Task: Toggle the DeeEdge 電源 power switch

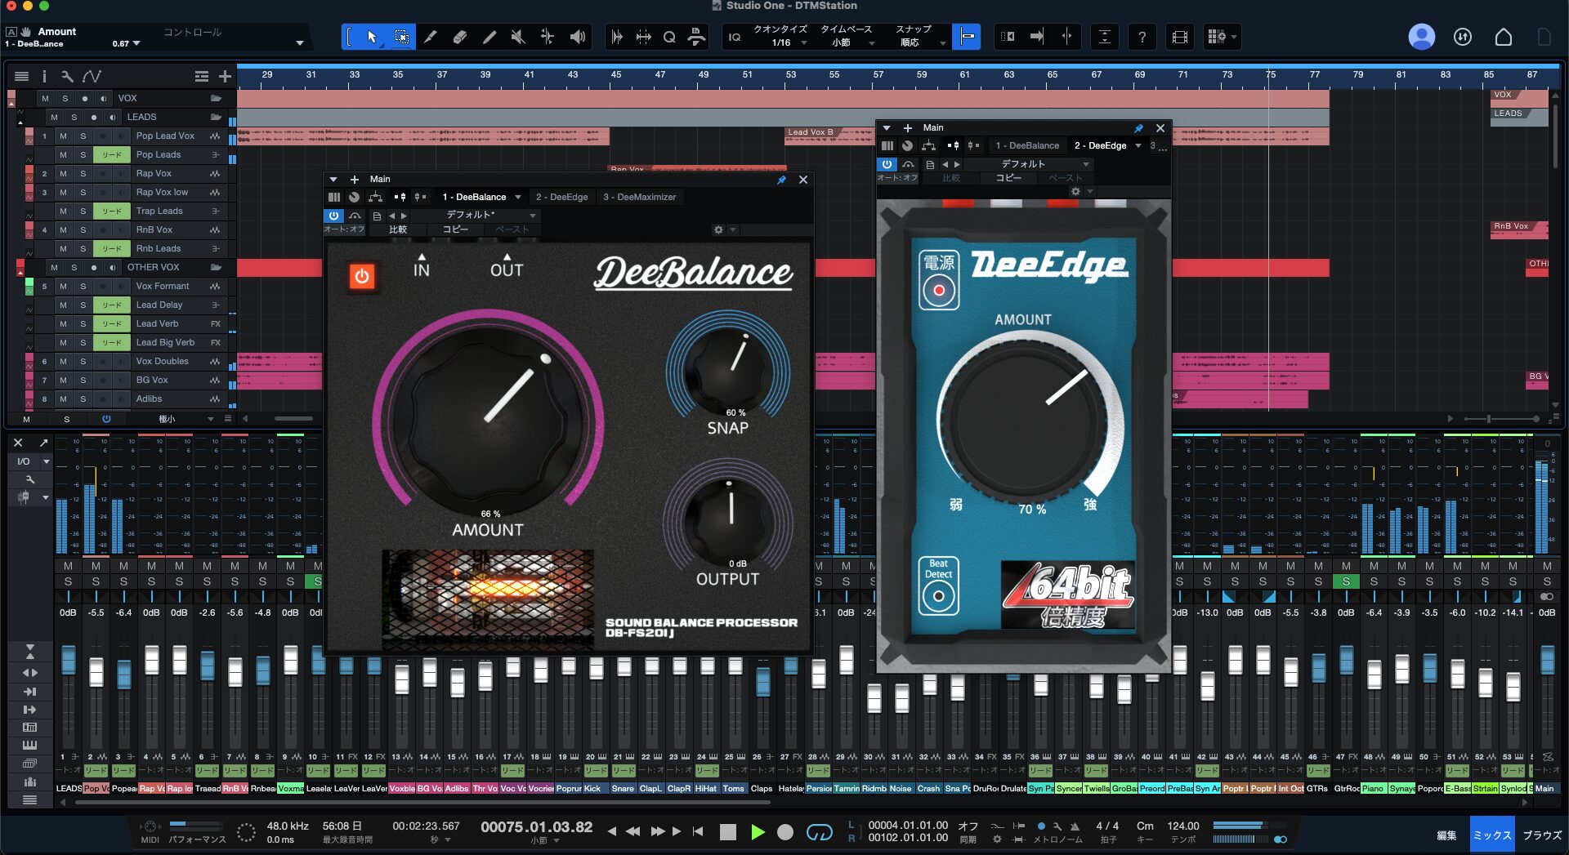Action: (938, 290)
